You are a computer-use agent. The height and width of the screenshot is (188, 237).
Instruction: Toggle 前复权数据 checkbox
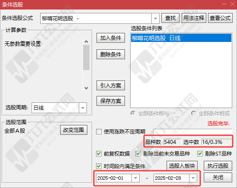(99, 154)
